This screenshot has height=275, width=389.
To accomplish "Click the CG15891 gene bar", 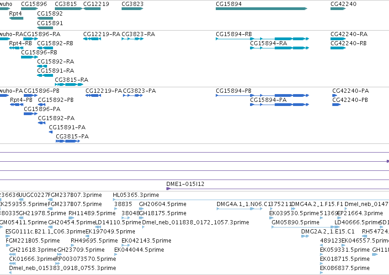I will tap(45, 28).
